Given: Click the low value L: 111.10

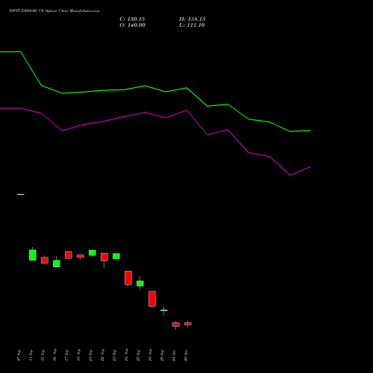Looking at the screenshot, I should pyautogui.click(x=192, y=25).
